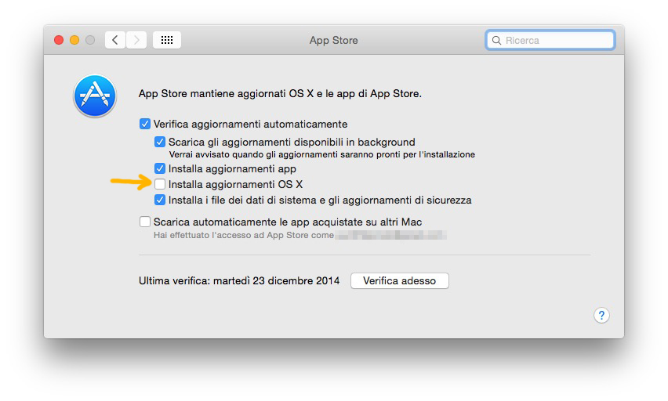Click the back navigation arrow
The width and height of the screenshot is (668, 401).
point(115,40)
